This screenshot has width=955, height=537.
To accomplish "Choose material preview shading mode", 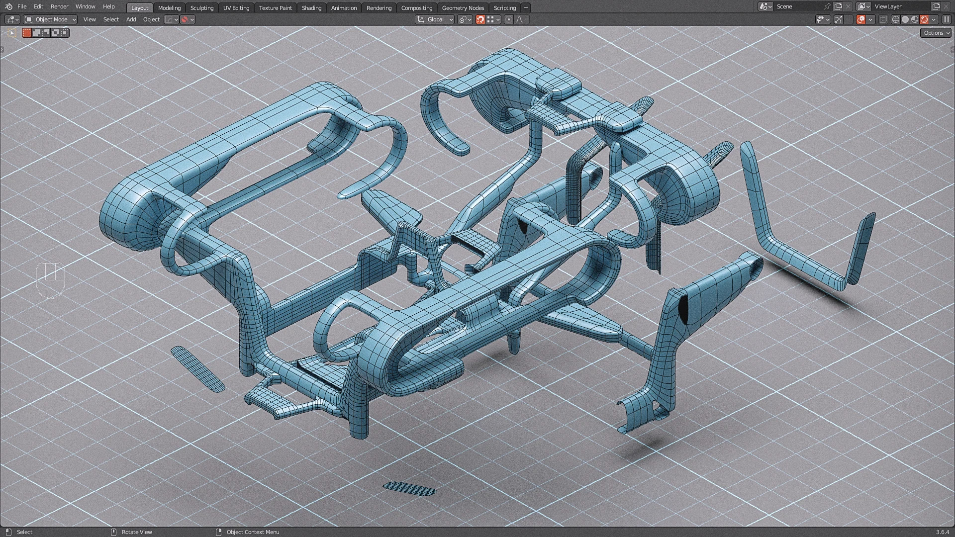I will (x=915, y=19).
